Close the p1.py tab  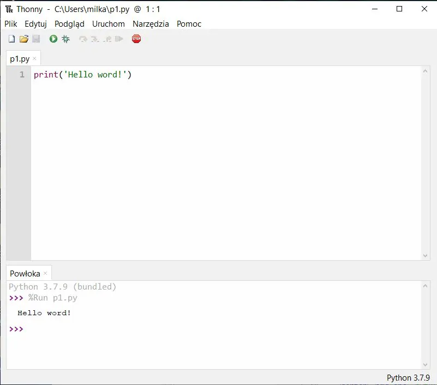pyautogui.click(x=34, y=58)
